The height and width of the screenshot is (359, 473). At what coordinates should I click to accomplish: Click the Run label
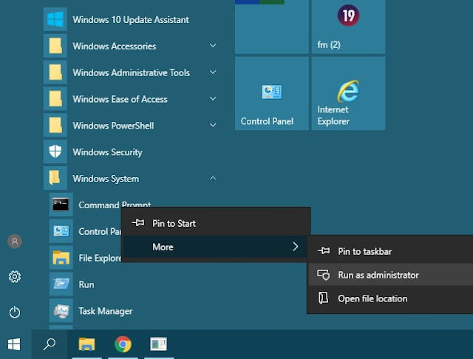click(x=86, y=284)
